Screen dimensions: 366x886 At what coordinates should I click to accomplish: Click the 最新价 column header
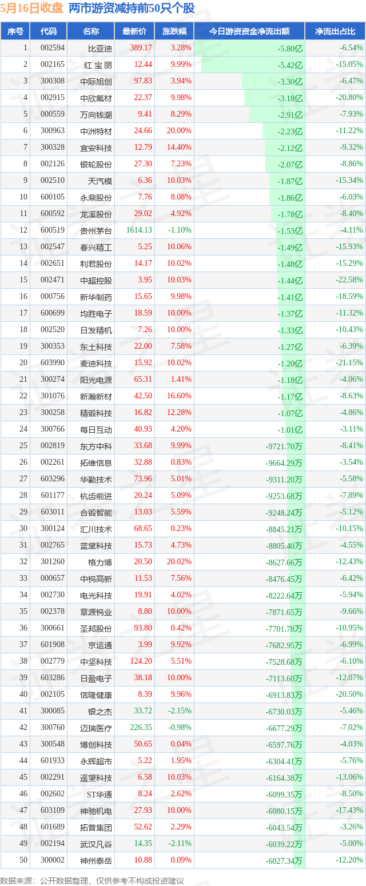pos(134,31)
